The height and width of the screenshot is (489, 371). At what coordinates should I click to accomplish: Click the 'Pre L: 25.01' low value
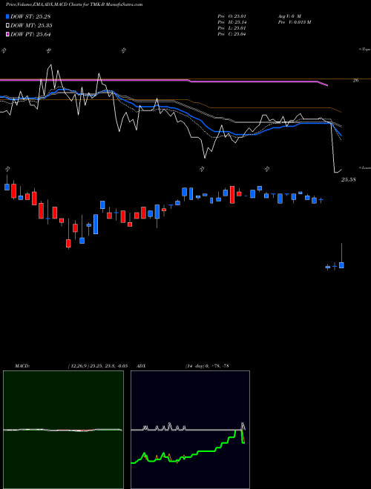tap(232, 28)
